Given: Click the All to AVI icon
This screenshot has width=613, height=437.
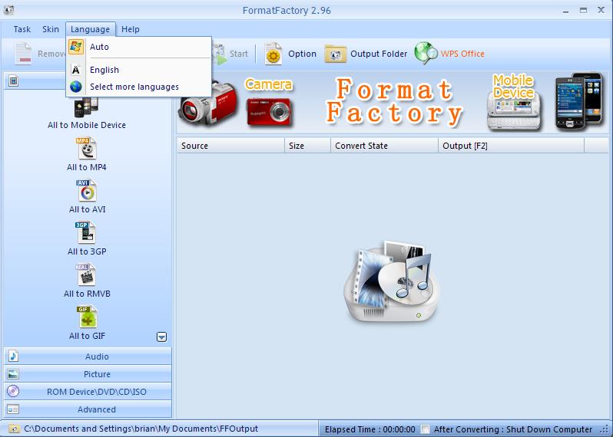Looking at the screenshot, I should pyautogui.click(x=86, y=190).
